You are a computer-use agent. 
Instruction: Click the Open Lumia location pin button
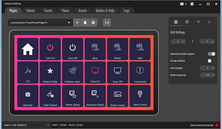(x=140, y=96)
